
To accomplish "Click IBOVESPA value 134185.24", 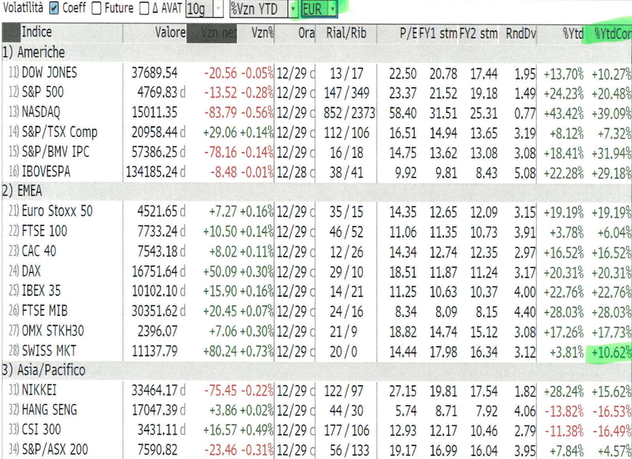I will [152, 172].
